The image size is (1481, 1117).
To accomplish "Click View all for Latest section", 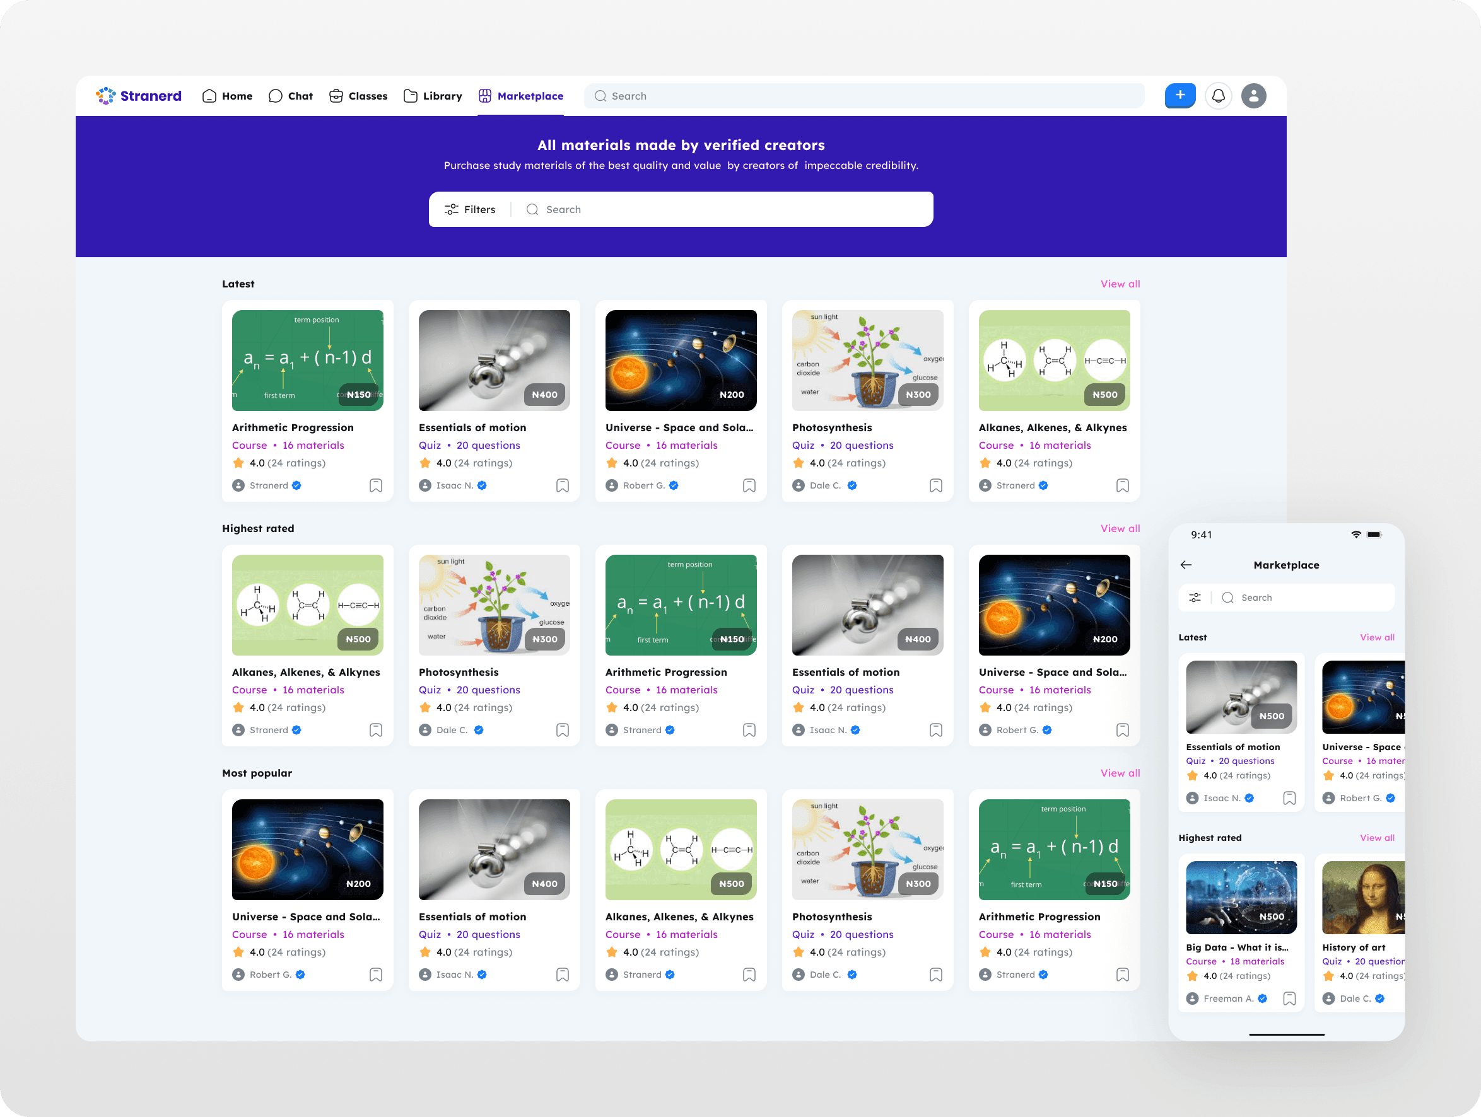I will click(x=1120, y=284).
